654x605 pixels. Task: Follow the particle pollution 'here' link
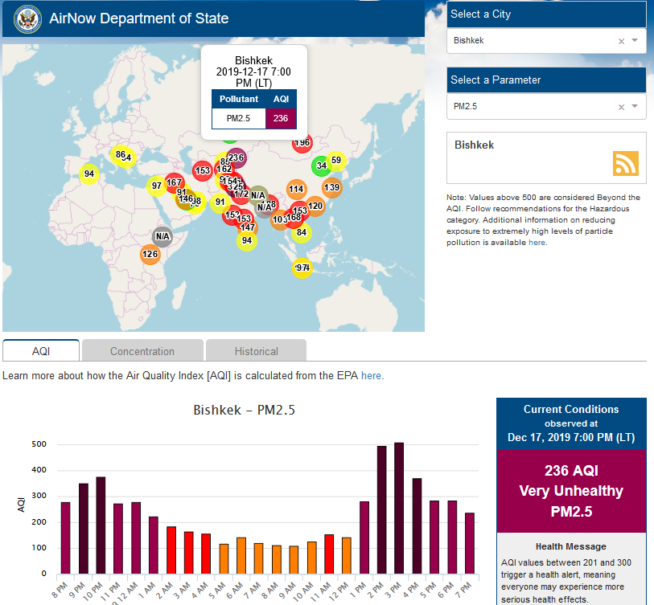click(x=537, y=242)
